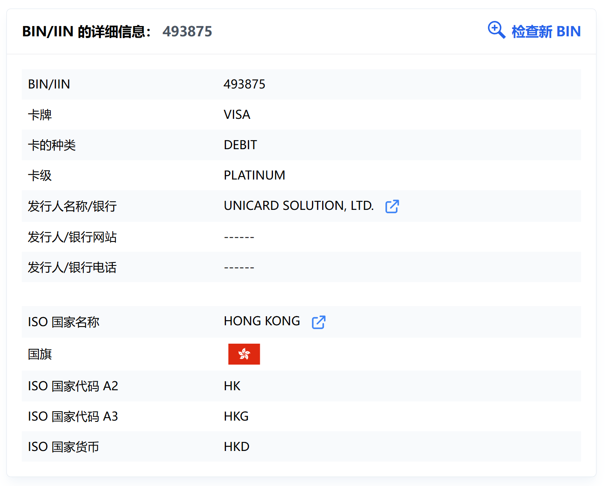The height and width of the screenshot is (486, 605).
Task: Click the PLATINUM card level value
Action: pos(254,175)
